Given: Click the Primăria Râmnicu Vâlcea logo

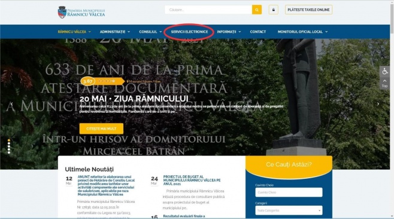Looking at the screenshot, I should [x=81, y=13].
